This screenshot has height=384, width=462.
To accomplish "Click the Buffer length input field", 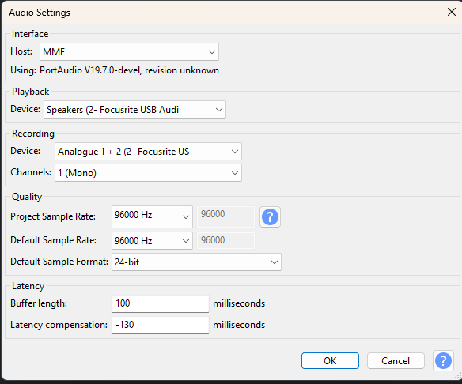I will (x=160, y=303).
